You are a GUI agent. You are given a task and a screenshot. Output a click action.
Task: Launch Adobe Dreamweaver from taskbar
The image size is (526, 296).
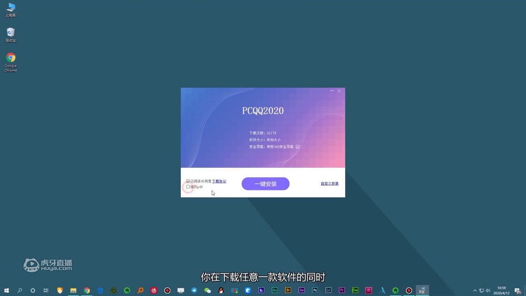pos(355,290)
